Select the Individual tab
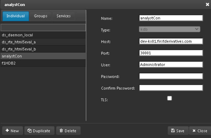 click(16, 16)
